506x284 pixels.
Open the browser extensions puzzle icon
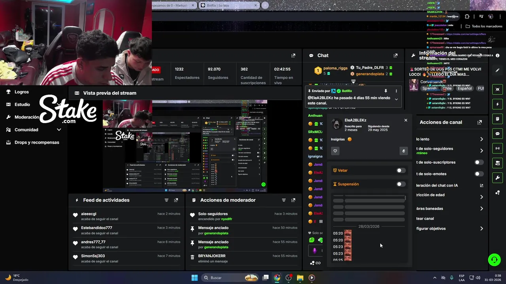467,17
